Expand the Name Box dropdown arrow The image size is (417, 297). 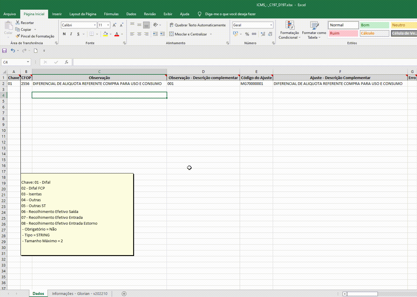28,62
